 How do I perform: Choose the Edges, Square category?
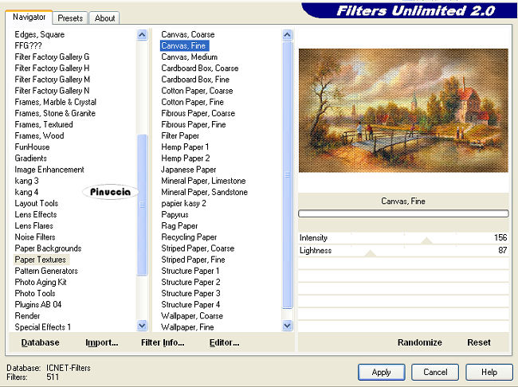pos(40,34)
